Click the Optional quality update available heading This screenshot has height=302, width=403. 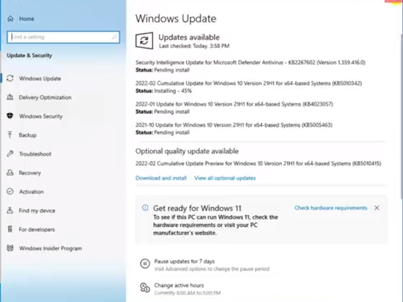(187, 151)
